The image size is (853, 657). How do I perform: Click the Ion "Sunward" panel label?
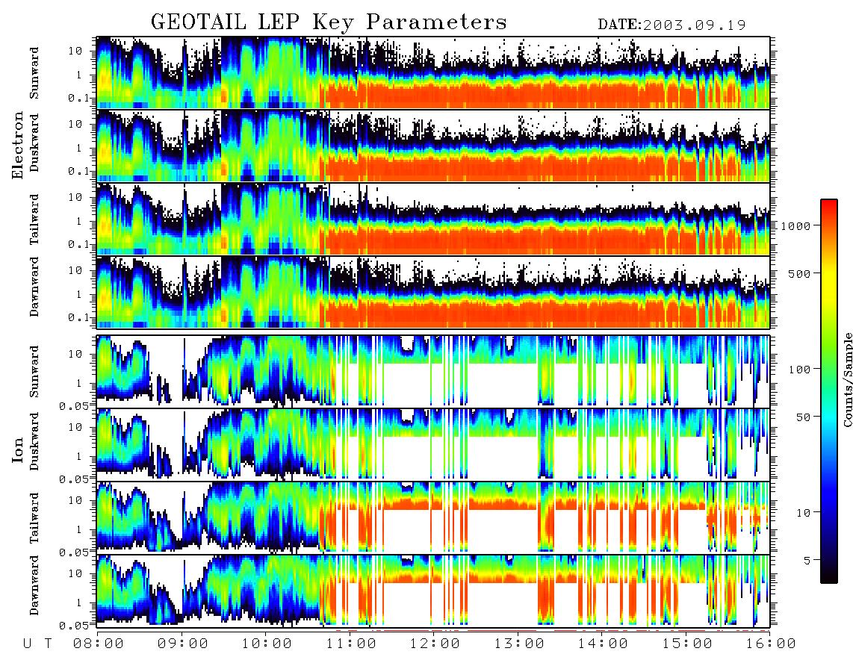click(x=34, y=371)
